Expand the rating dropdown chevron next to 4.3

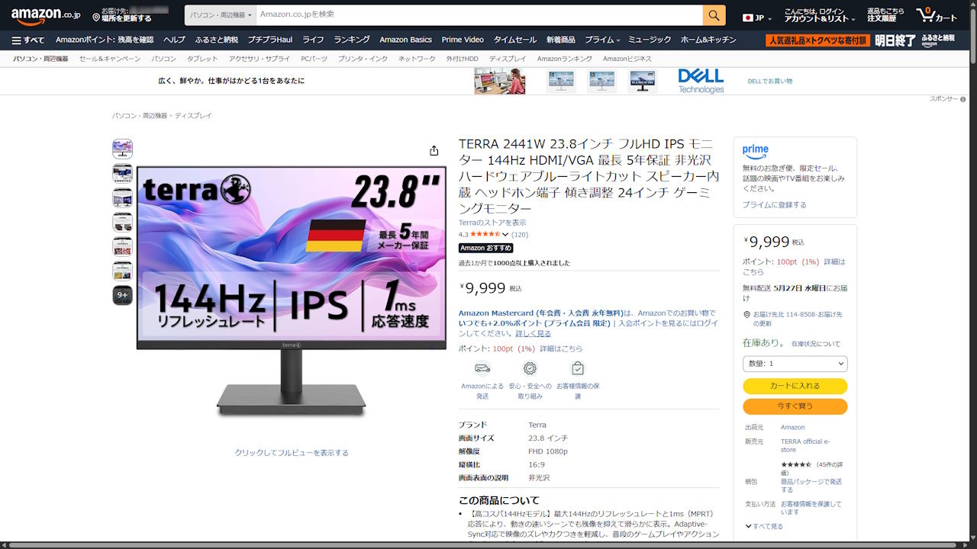click(x=505, y=235)
